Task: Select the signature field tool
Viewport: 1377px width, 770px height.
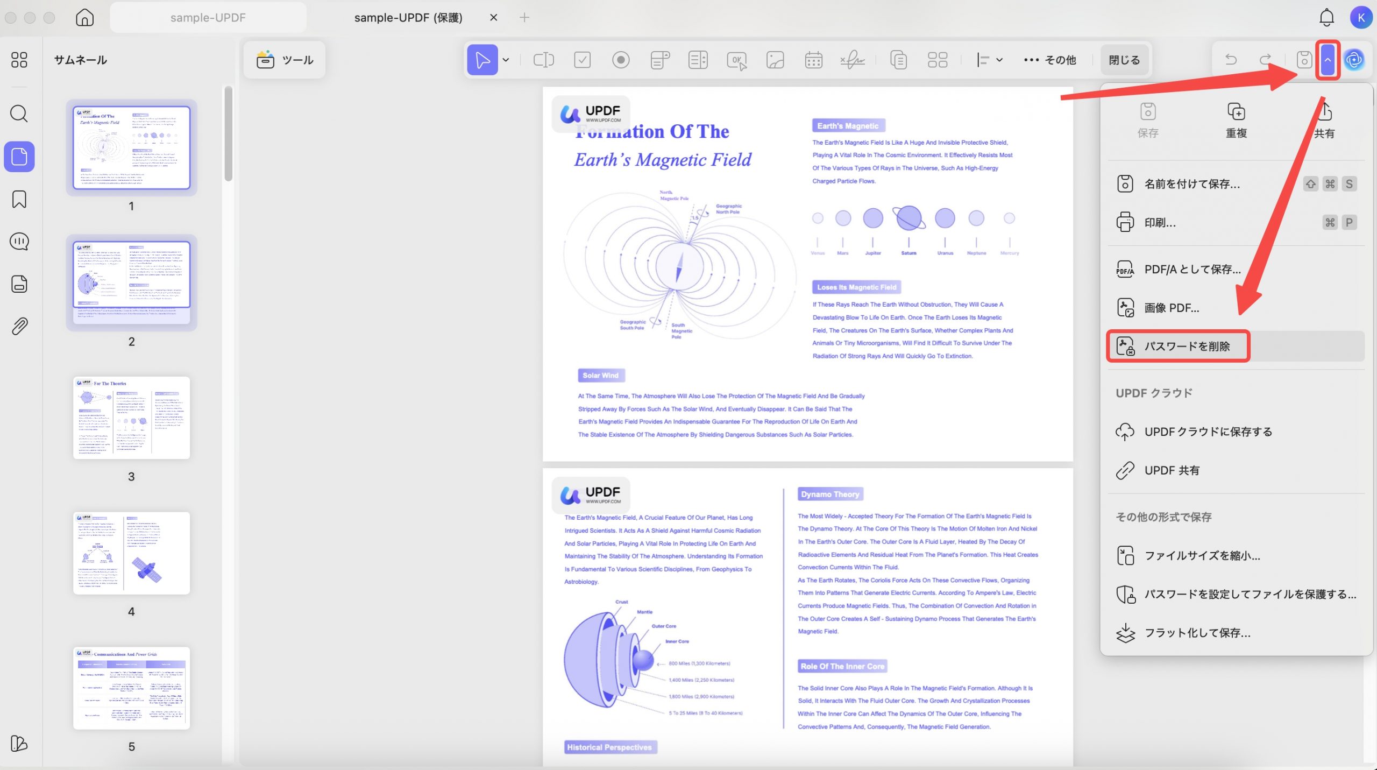Action: (x=853, y=60)
